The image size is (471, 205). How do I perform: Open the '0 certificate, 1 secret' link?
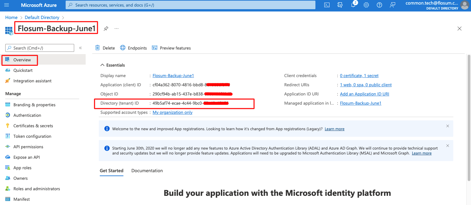pyautogui.click(x=359, y=75)
